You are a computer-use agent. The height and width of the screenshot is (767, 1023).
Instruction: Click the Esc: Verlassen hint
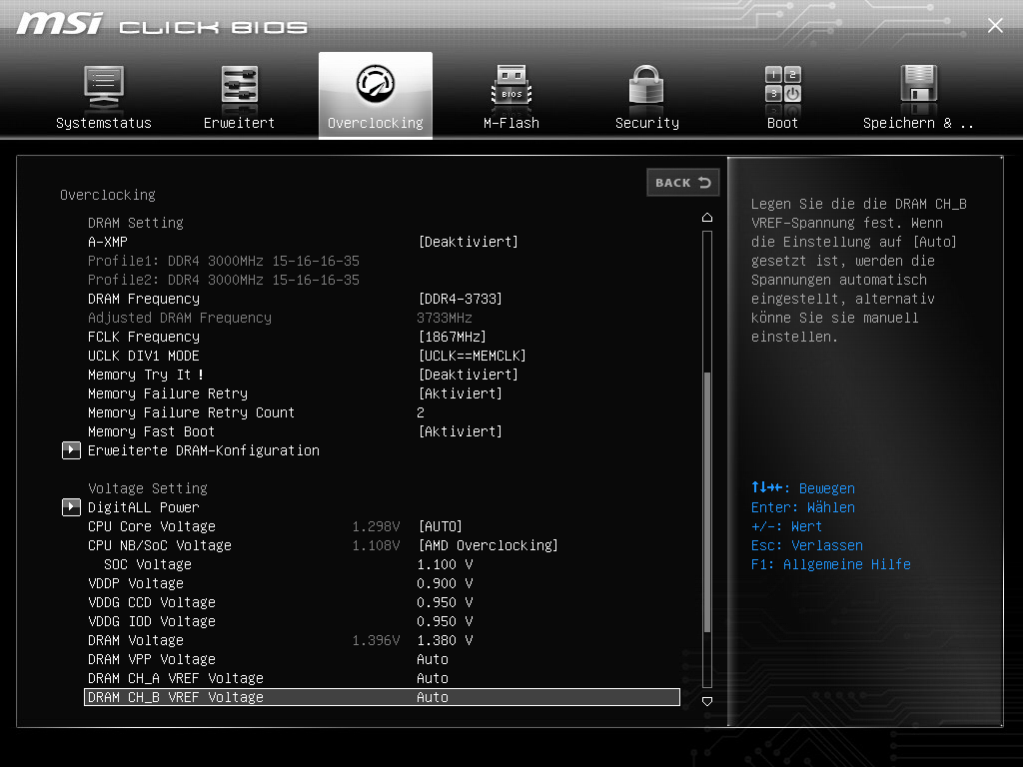pyautogui.click(x=807, y=545)
